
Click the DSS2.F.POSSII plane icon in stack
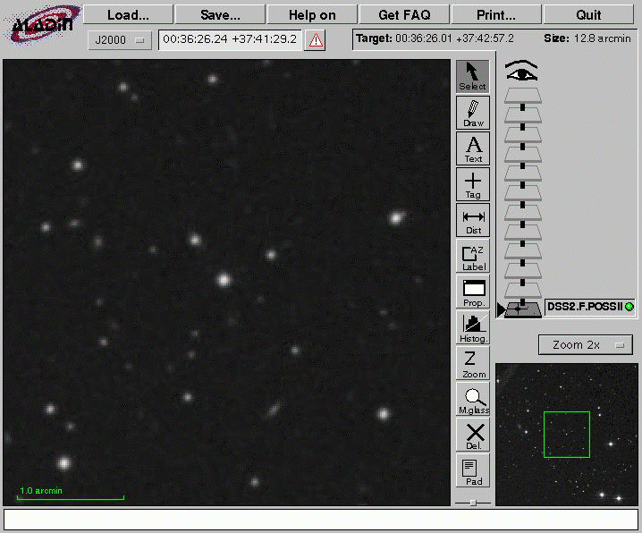coord(522,309)
